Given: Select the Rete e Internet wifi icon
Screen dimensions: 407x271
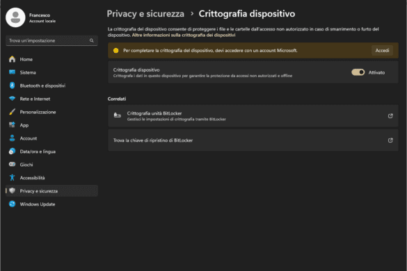Looking at the screenshot, I should [13, 99].
